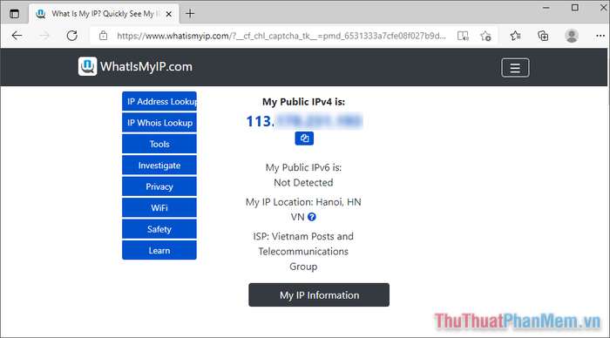
Task: Open the hamburger navigation menu
Action: 515,68
